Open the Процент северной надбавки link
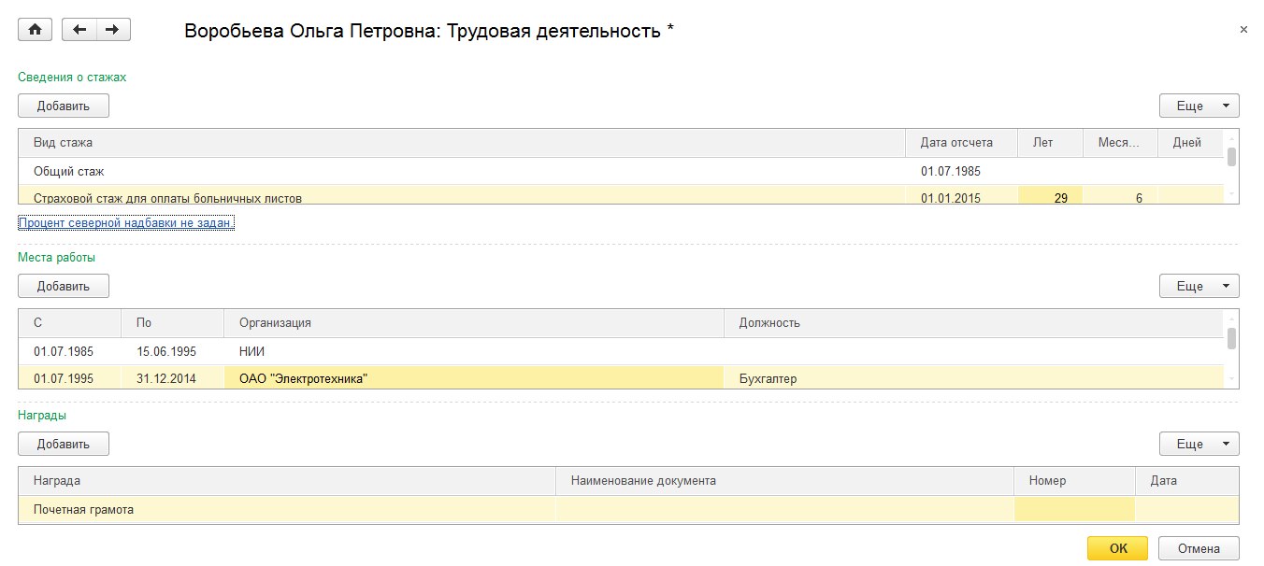This screenshot has height=566, width=1264. (x=126, y=223)
